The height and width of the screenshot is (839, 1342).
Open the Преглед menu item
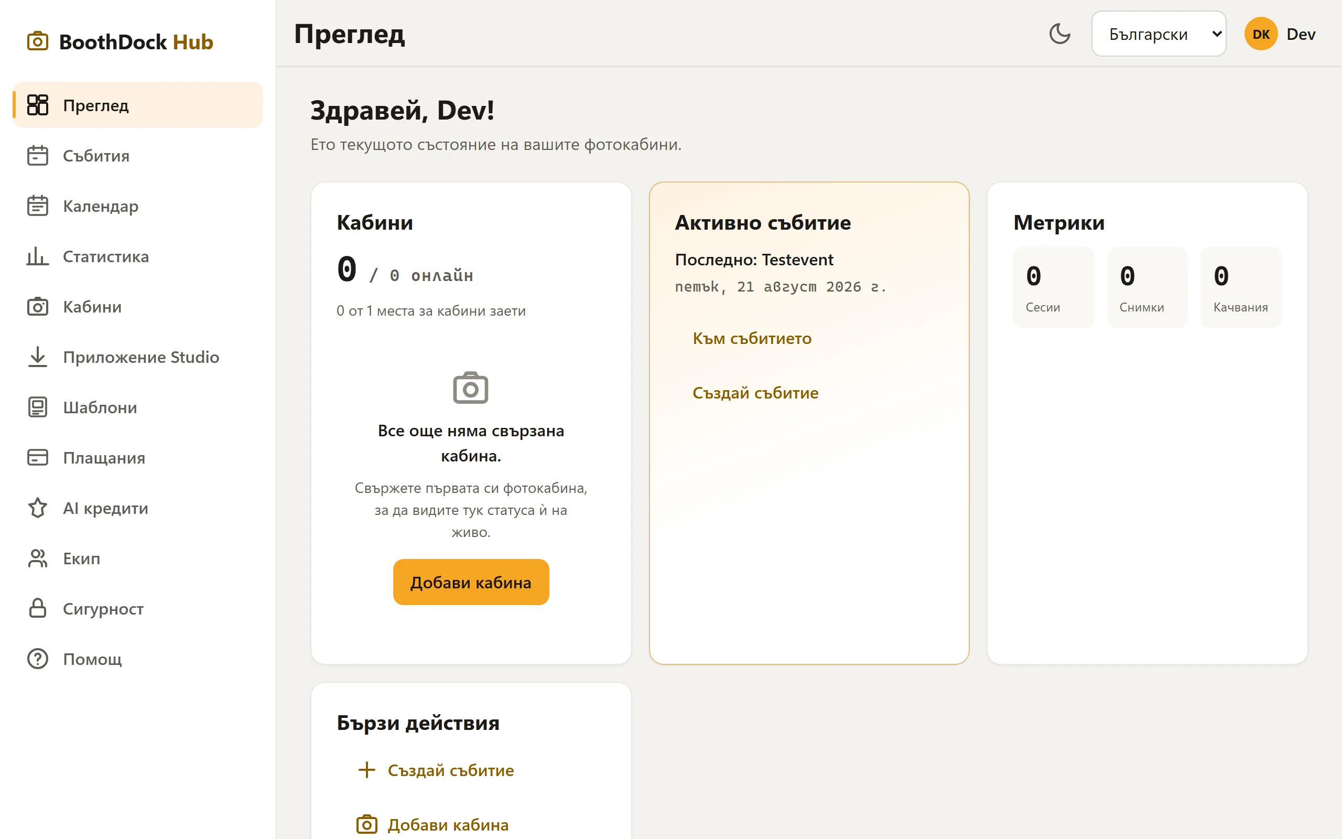138,105
